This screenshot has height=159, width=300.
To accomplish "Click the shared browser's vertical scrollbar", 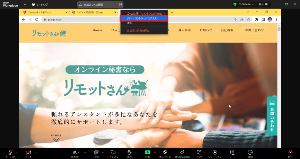I will (x=279, y=88).
